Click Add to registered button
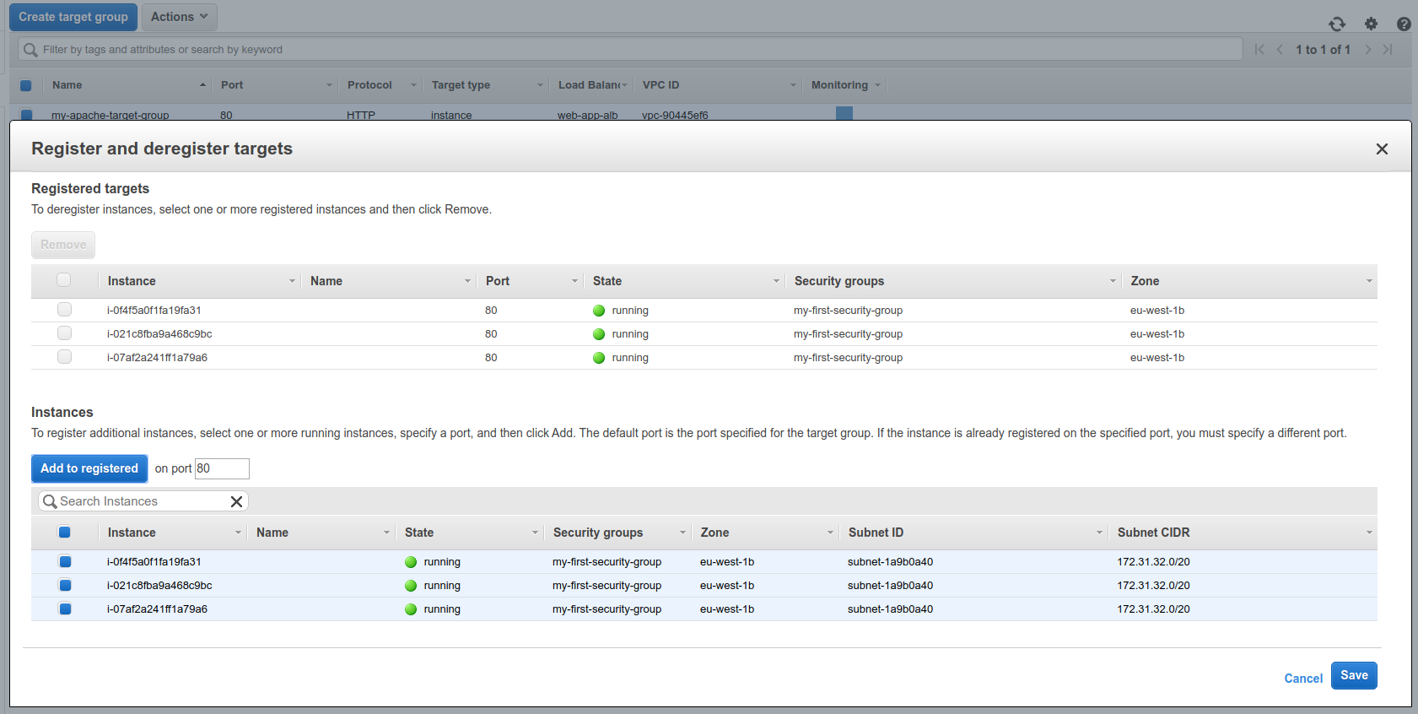The image size is (1418, 714). click(x=89, y=468)
